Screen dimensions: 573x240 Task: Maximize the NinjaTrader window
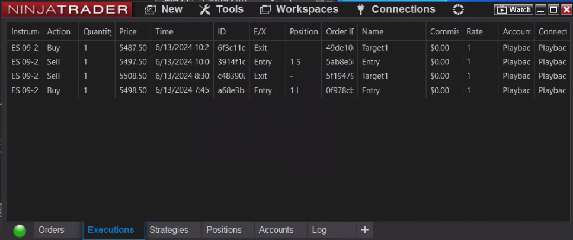click(x=554, y=9)
